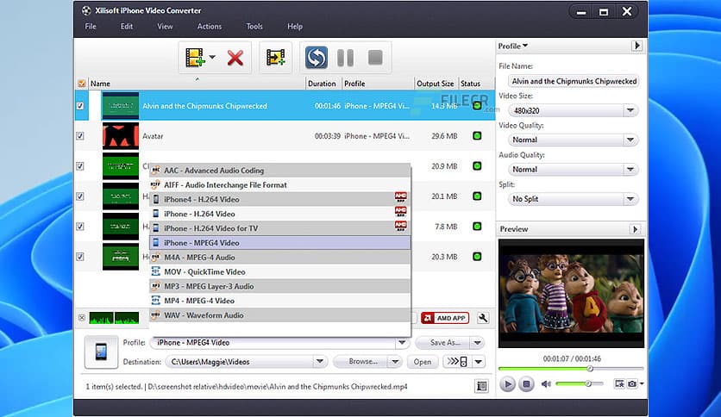The width and height of the screenshot is (721, 417).
Task: Select the Avatar video thumbnail
Action: point(121,136)
